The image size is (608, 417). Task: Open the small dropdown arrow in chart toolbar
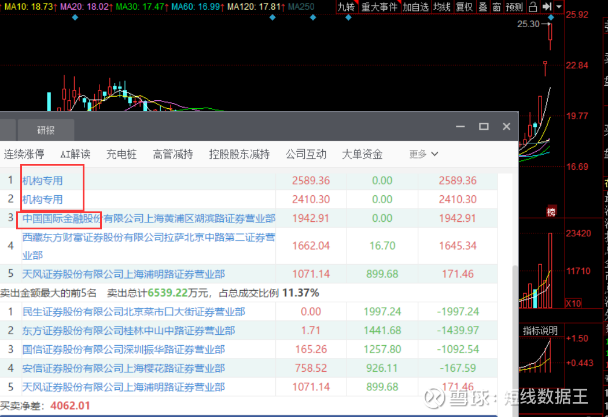pyautogui.click(x=559, y=6)
